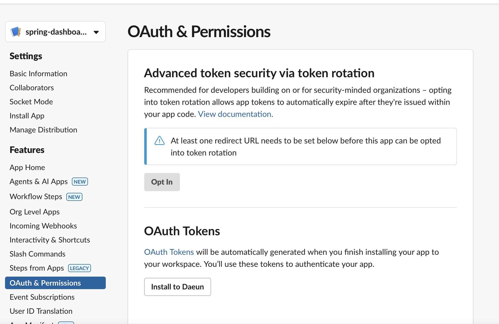
Task: Click the Opt In button
Action: (x=162, y=182)
